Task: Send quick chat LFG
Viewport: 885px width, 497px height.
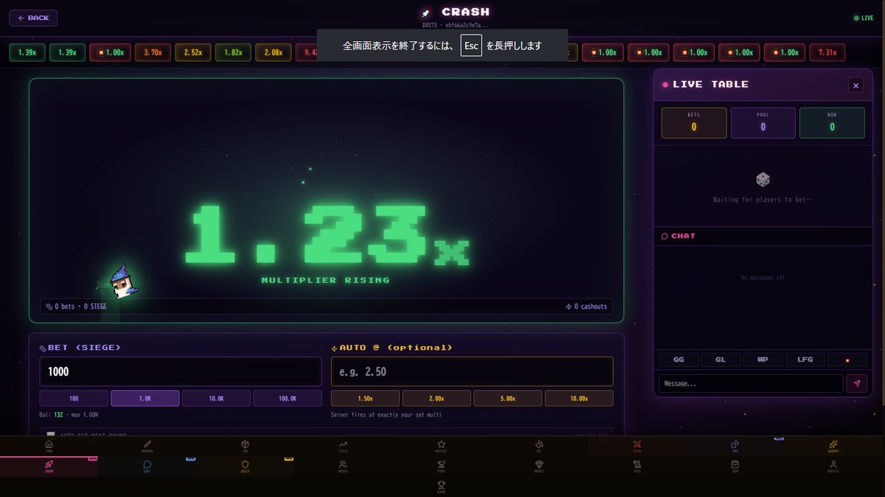Action: (x=805, y=360)
